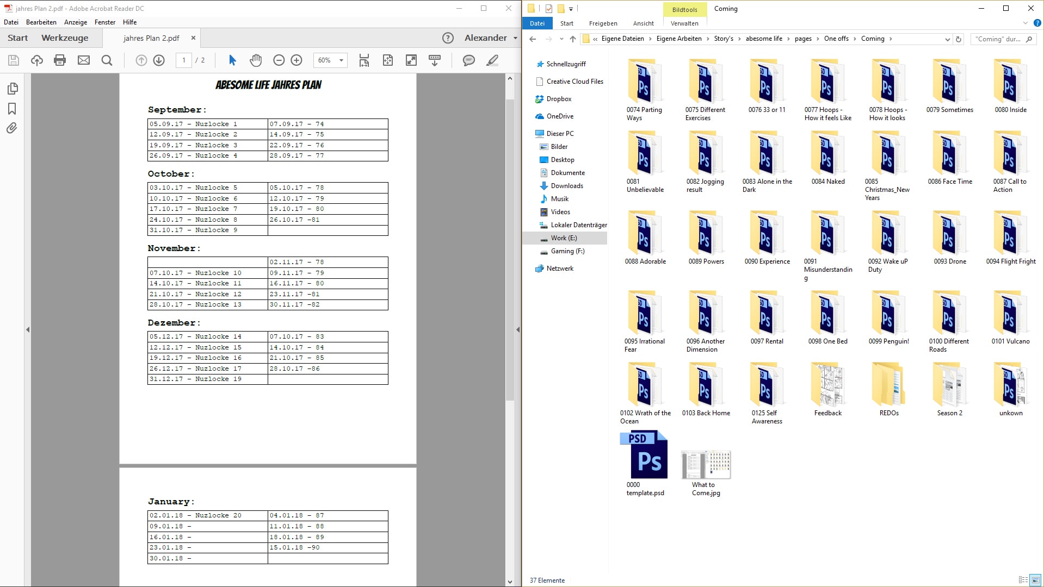
Task: Open the Datei menu in Acrobat
Action: pyautogui.click(x=11, y=22)
